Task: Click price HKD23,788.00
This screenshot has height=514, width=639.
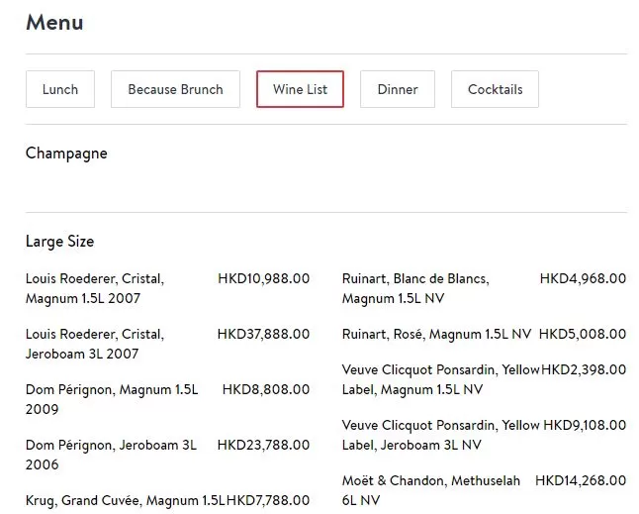Action: [x=263, y=445]
